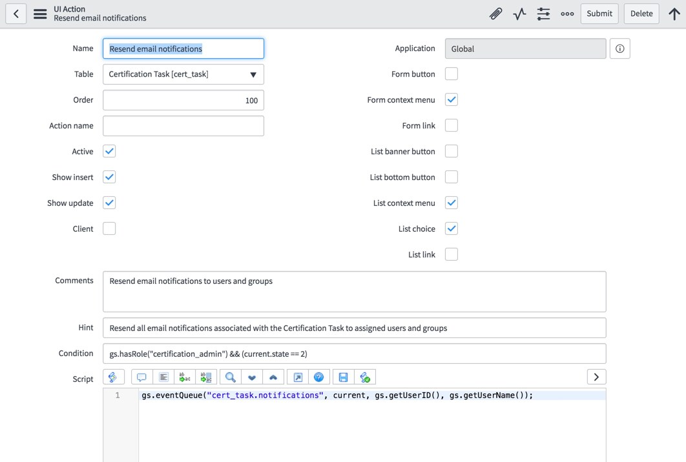Find previous with the up arrow icon
The height and width of the screenshot is (462, 686).
point(273,377)
